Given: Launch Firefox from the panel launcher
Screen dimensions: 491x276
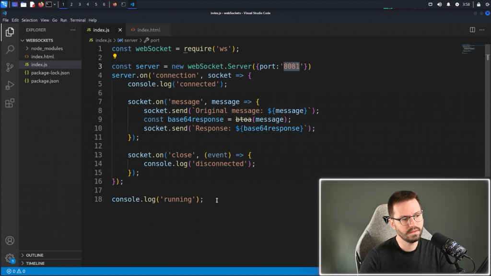Looking at the screenshot, I should coord(41,4).
